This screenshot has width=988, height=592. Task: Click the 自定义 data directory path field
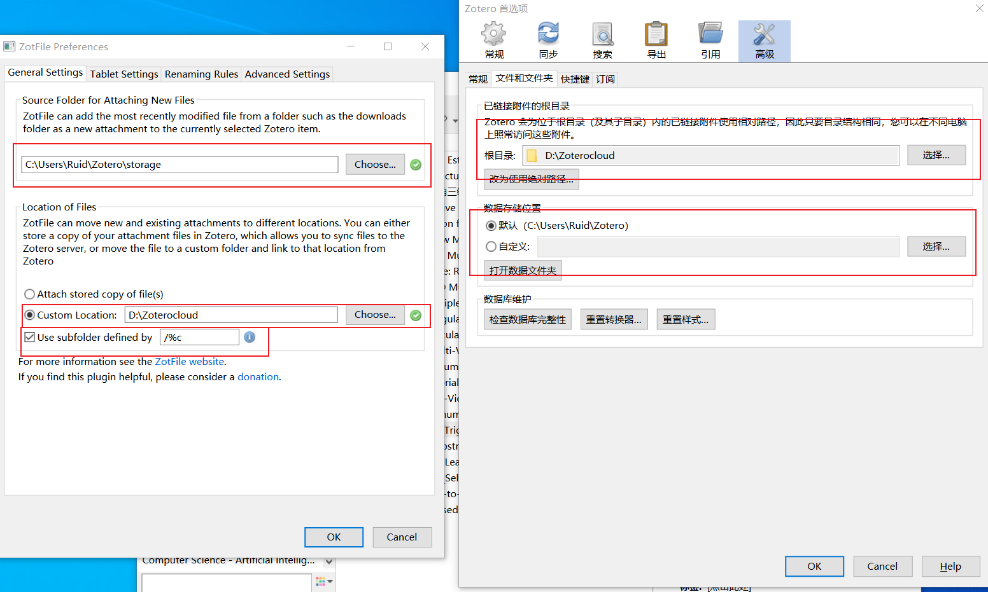point(718,246)
